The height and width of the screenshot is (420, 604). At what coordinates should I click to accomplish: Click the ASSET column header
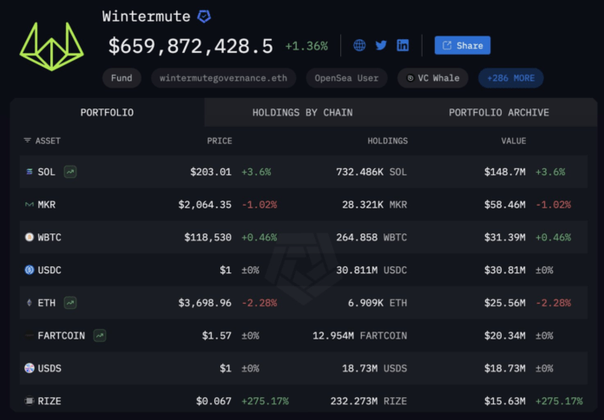point(48,141)
